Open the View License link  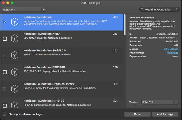point(171,49)
